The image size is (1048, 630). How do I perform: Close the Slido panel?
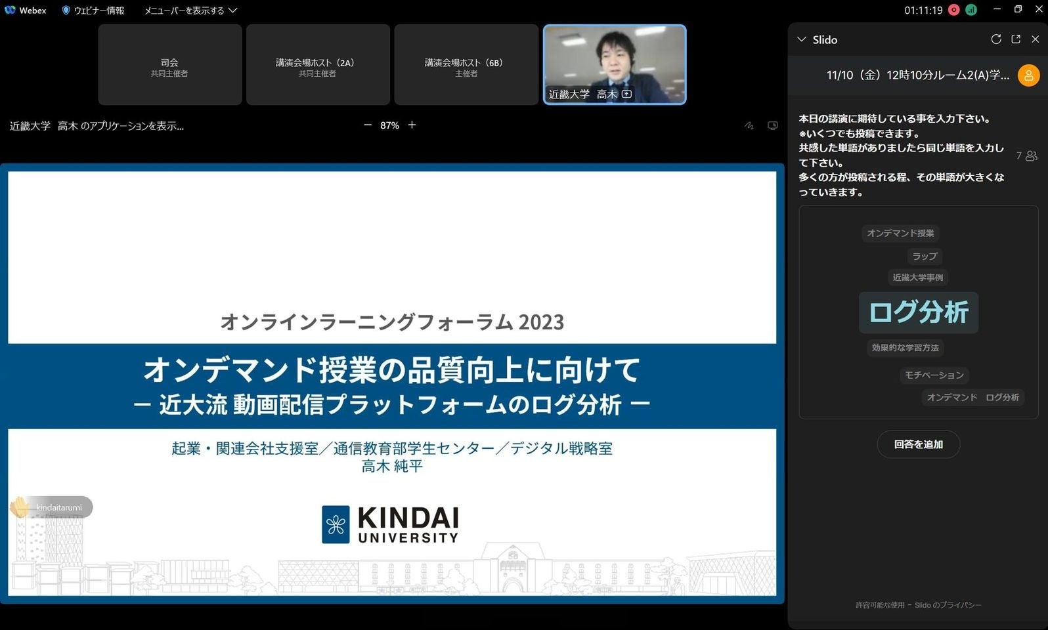pos(1036,39)
